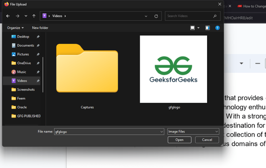
Task: Close the File Upload dialog window
Action: [x=220, y=4]
